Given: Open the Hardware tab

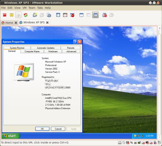Looking at the screenshot, I should pos(53,51).
